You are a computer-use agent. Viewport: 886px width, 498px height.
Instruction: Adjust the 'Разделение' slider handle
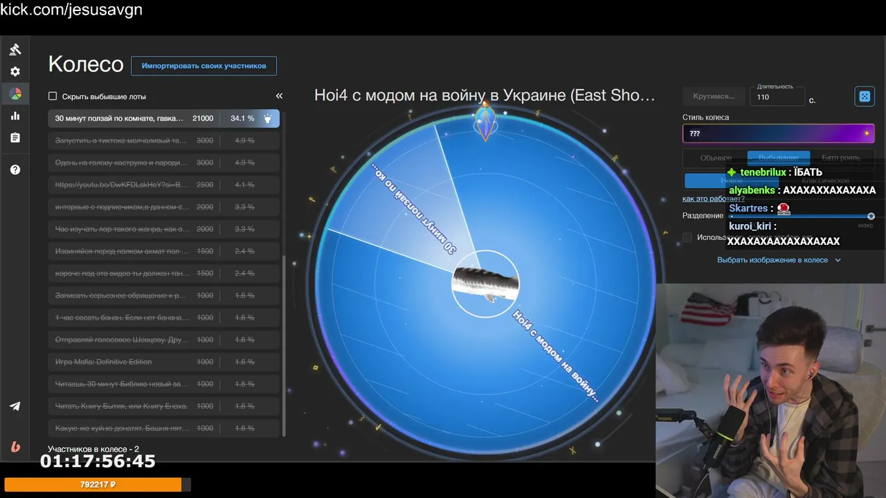871,216
